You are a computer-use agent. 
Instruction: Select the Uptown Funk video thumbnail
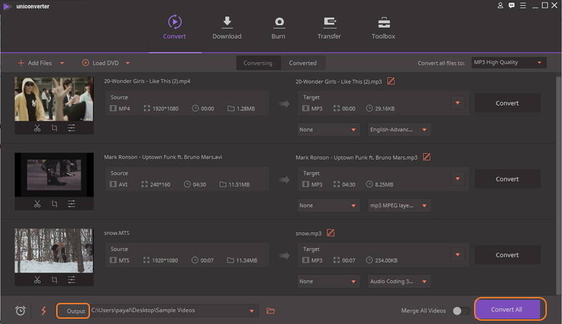[x=54, y=174]
